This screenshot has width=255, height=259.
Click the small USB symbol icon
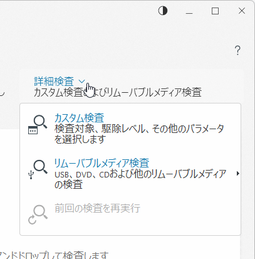tap(31, 175)
